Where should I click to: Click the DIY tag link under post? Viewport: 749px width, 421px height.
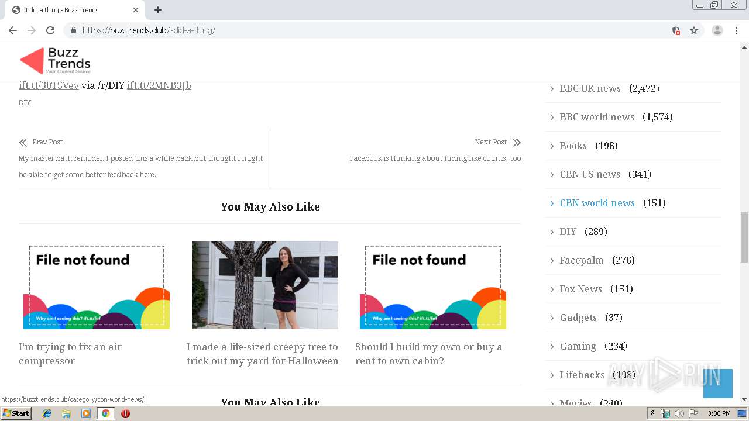click(x=25, y=103)
